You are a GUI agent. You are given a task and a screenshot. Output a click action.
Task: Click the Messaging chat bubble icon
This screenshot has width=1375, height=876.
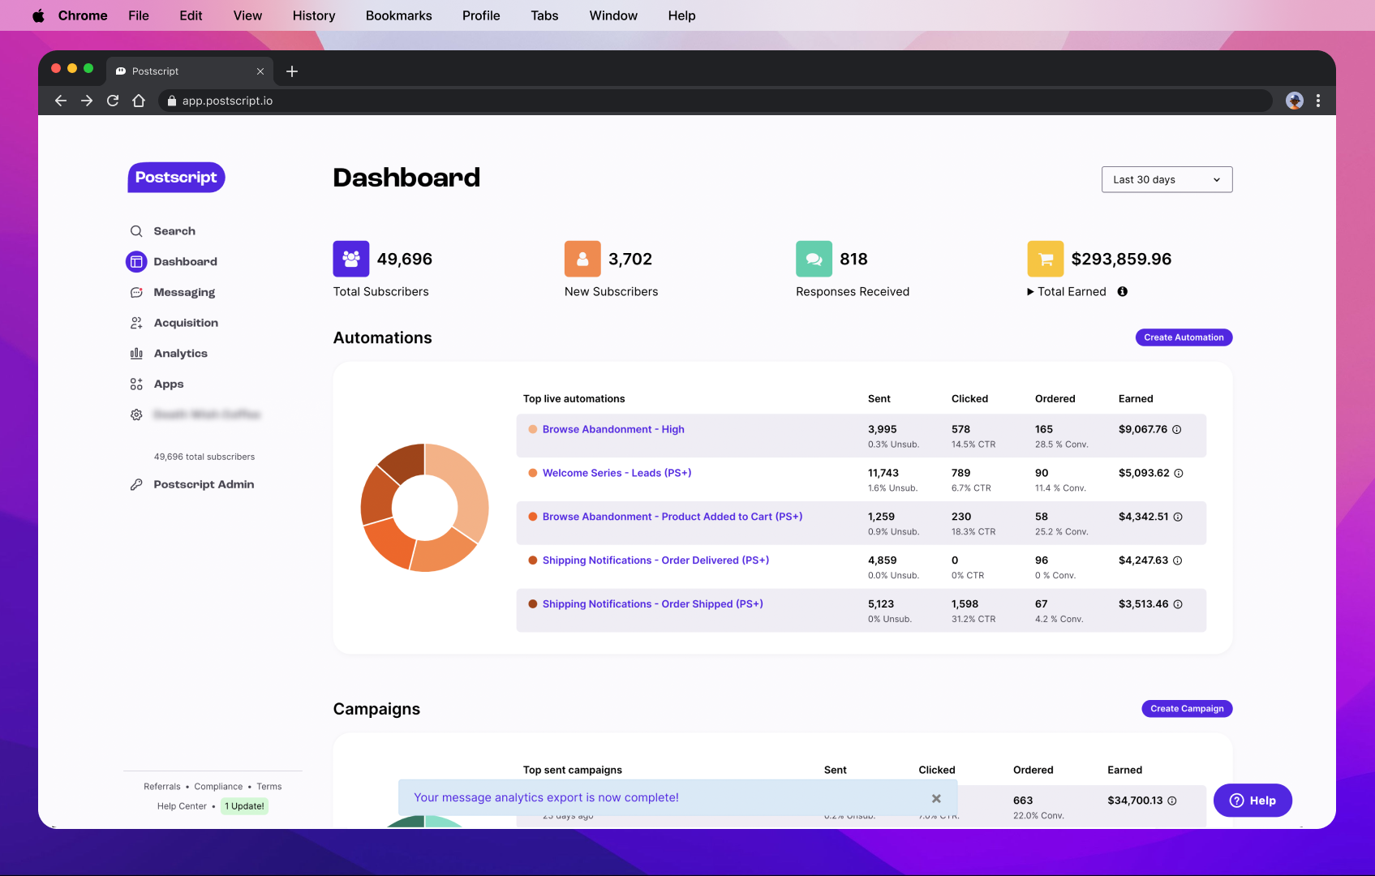tap(136, 293)
